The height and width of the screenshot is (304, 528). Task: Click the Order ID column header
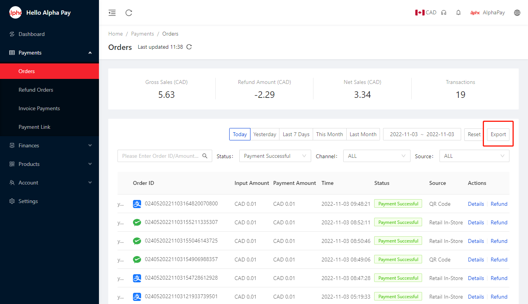click(143, 183)
